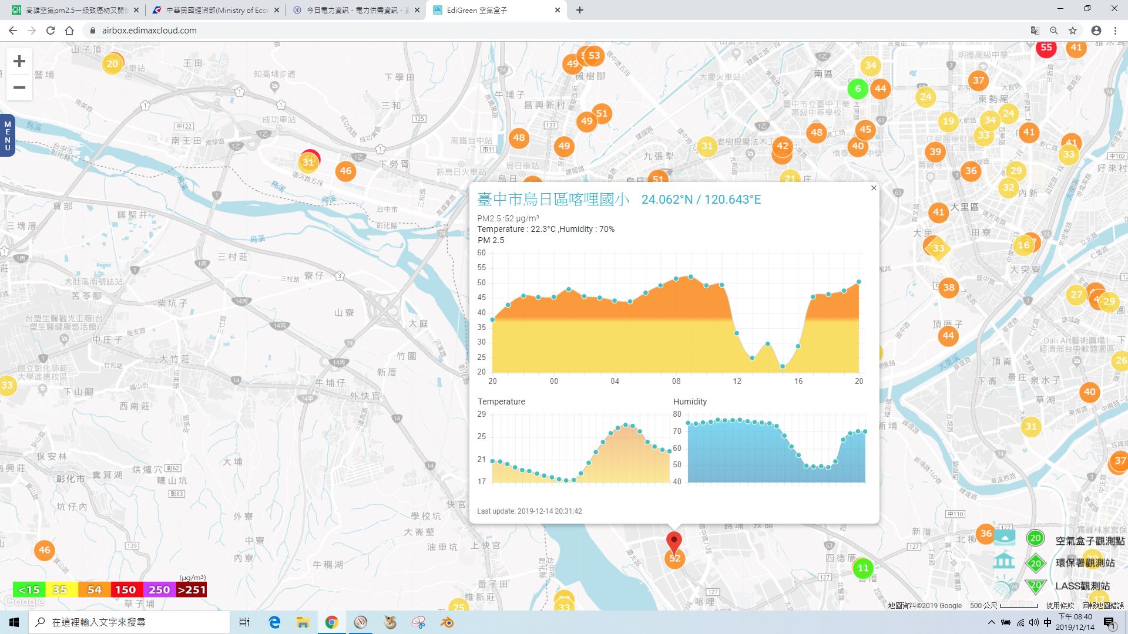Open the Translate this page icon
Screen dimensions: 1128x634
click(x=1035, y=31)
